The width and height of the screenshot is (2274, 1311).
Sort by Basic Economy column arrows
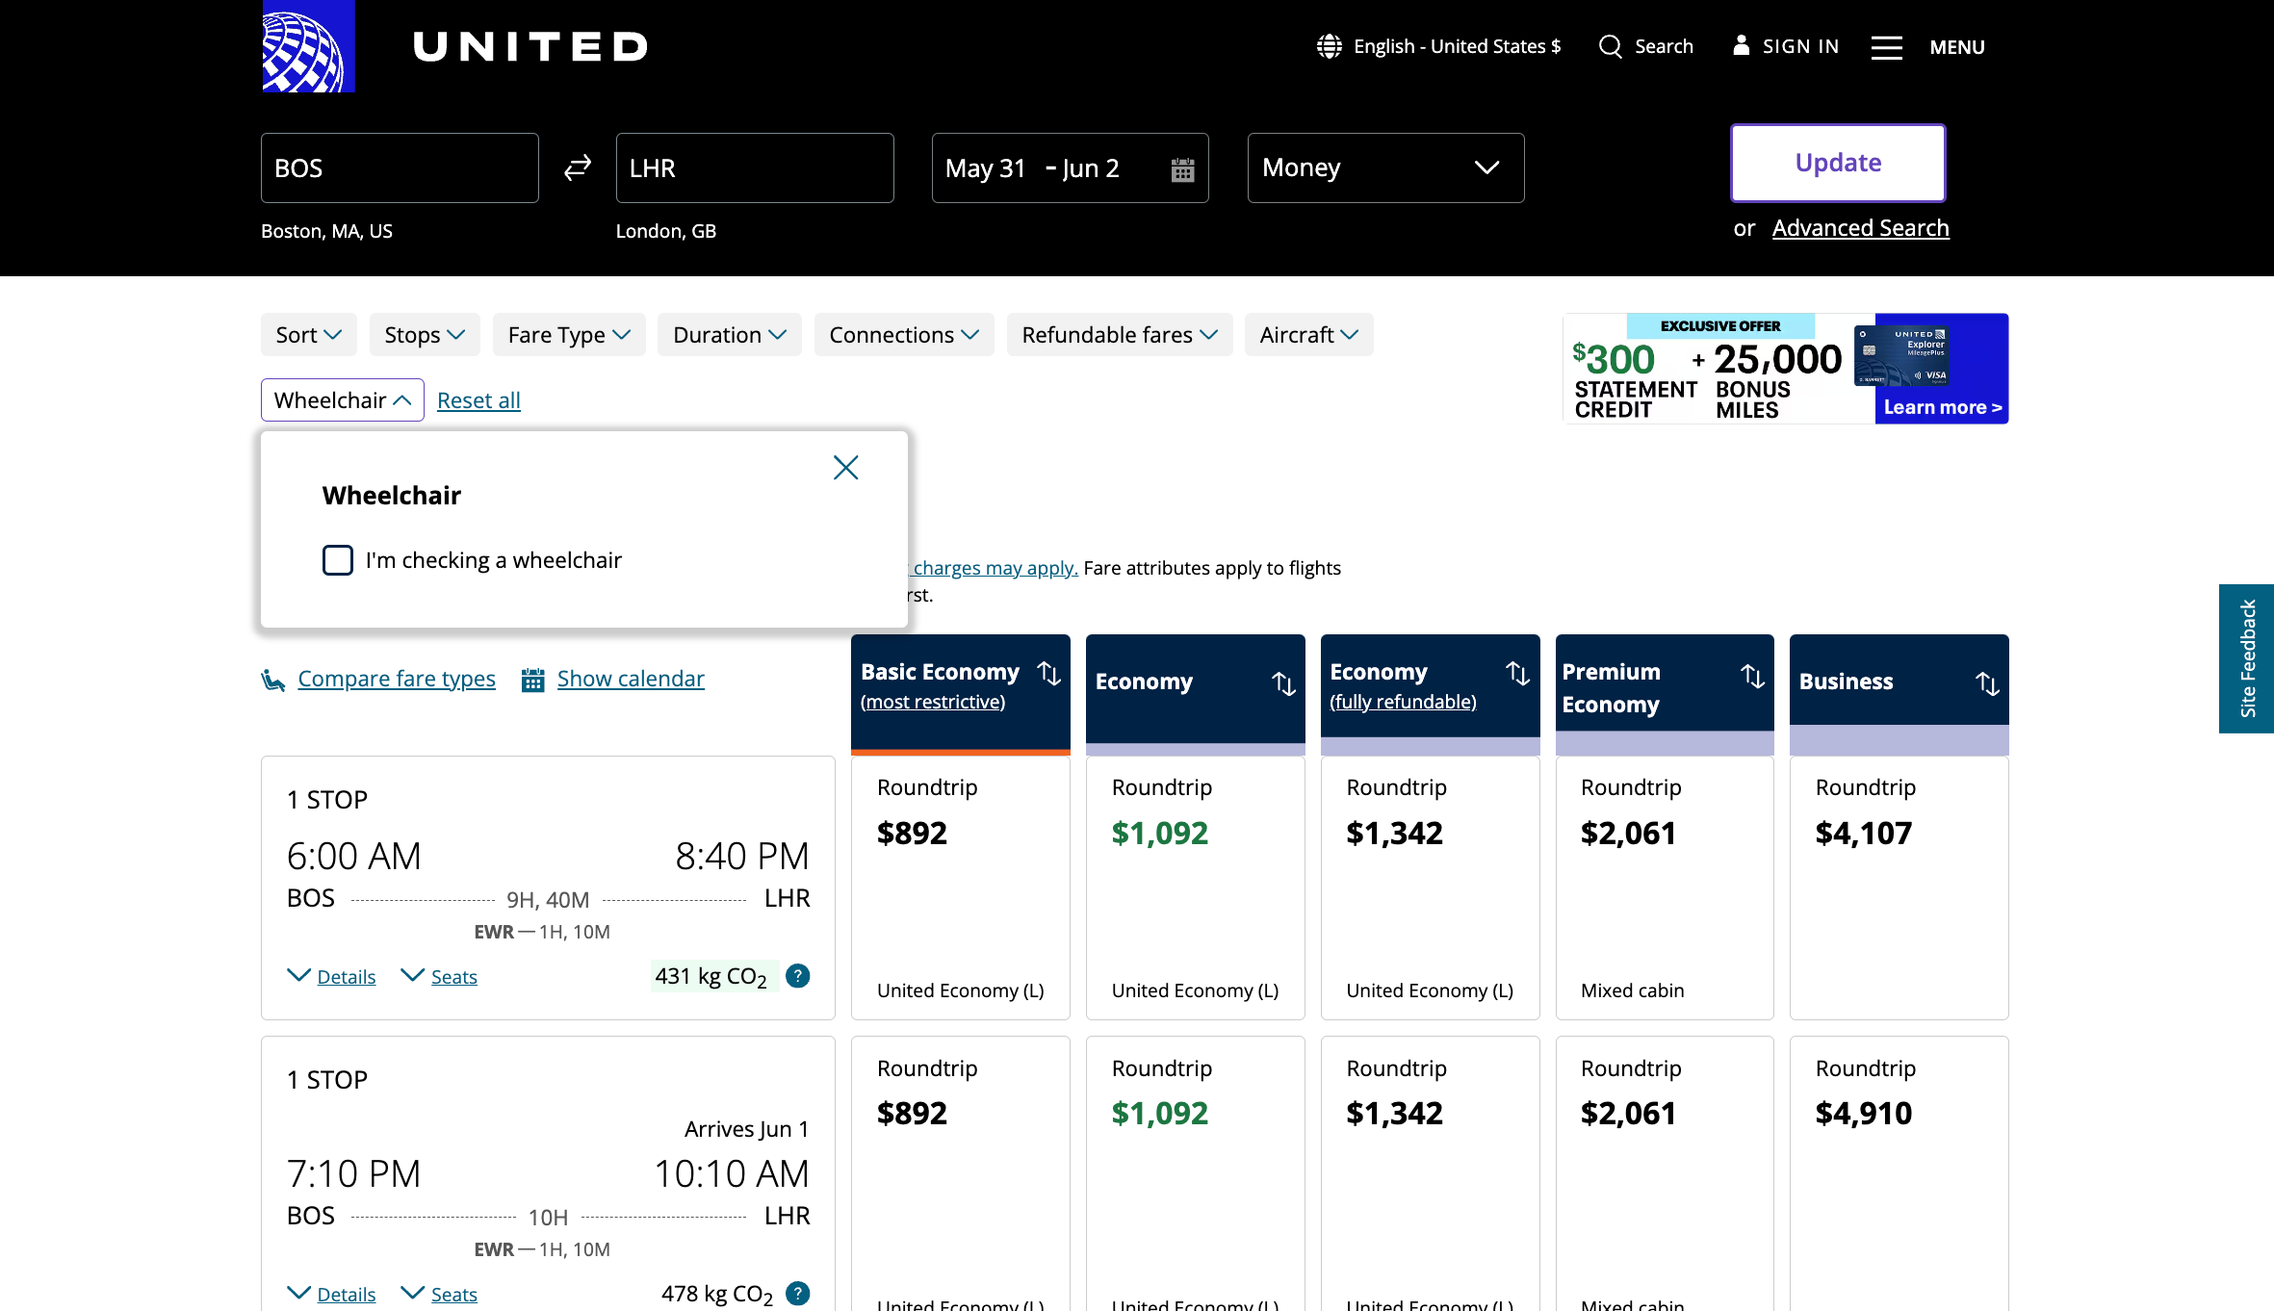(1049, 674)
